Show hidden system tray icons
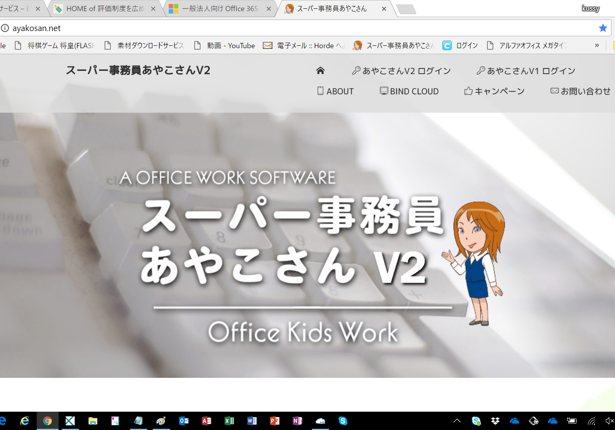Image resolution: width=615 pixels, height=430 pixels. click(x=457, y=421)
